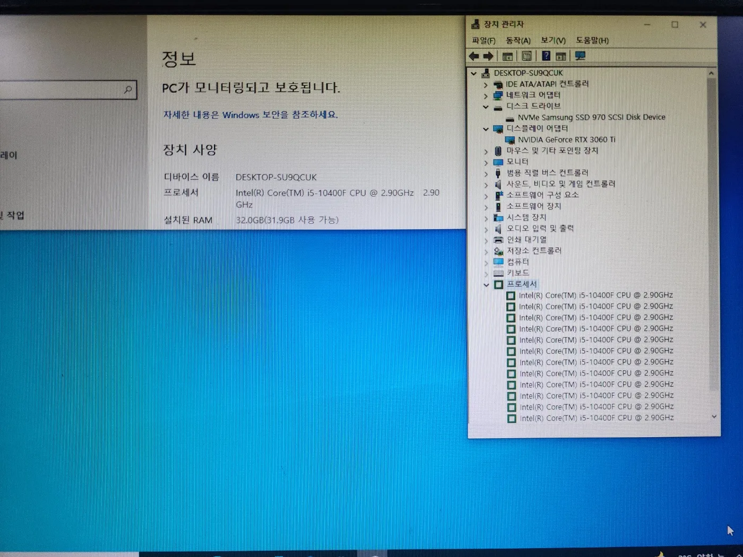Click Scan for hardware changes monitor icon
The height and width of the screenshot is (557, 743).
[580, 56]
